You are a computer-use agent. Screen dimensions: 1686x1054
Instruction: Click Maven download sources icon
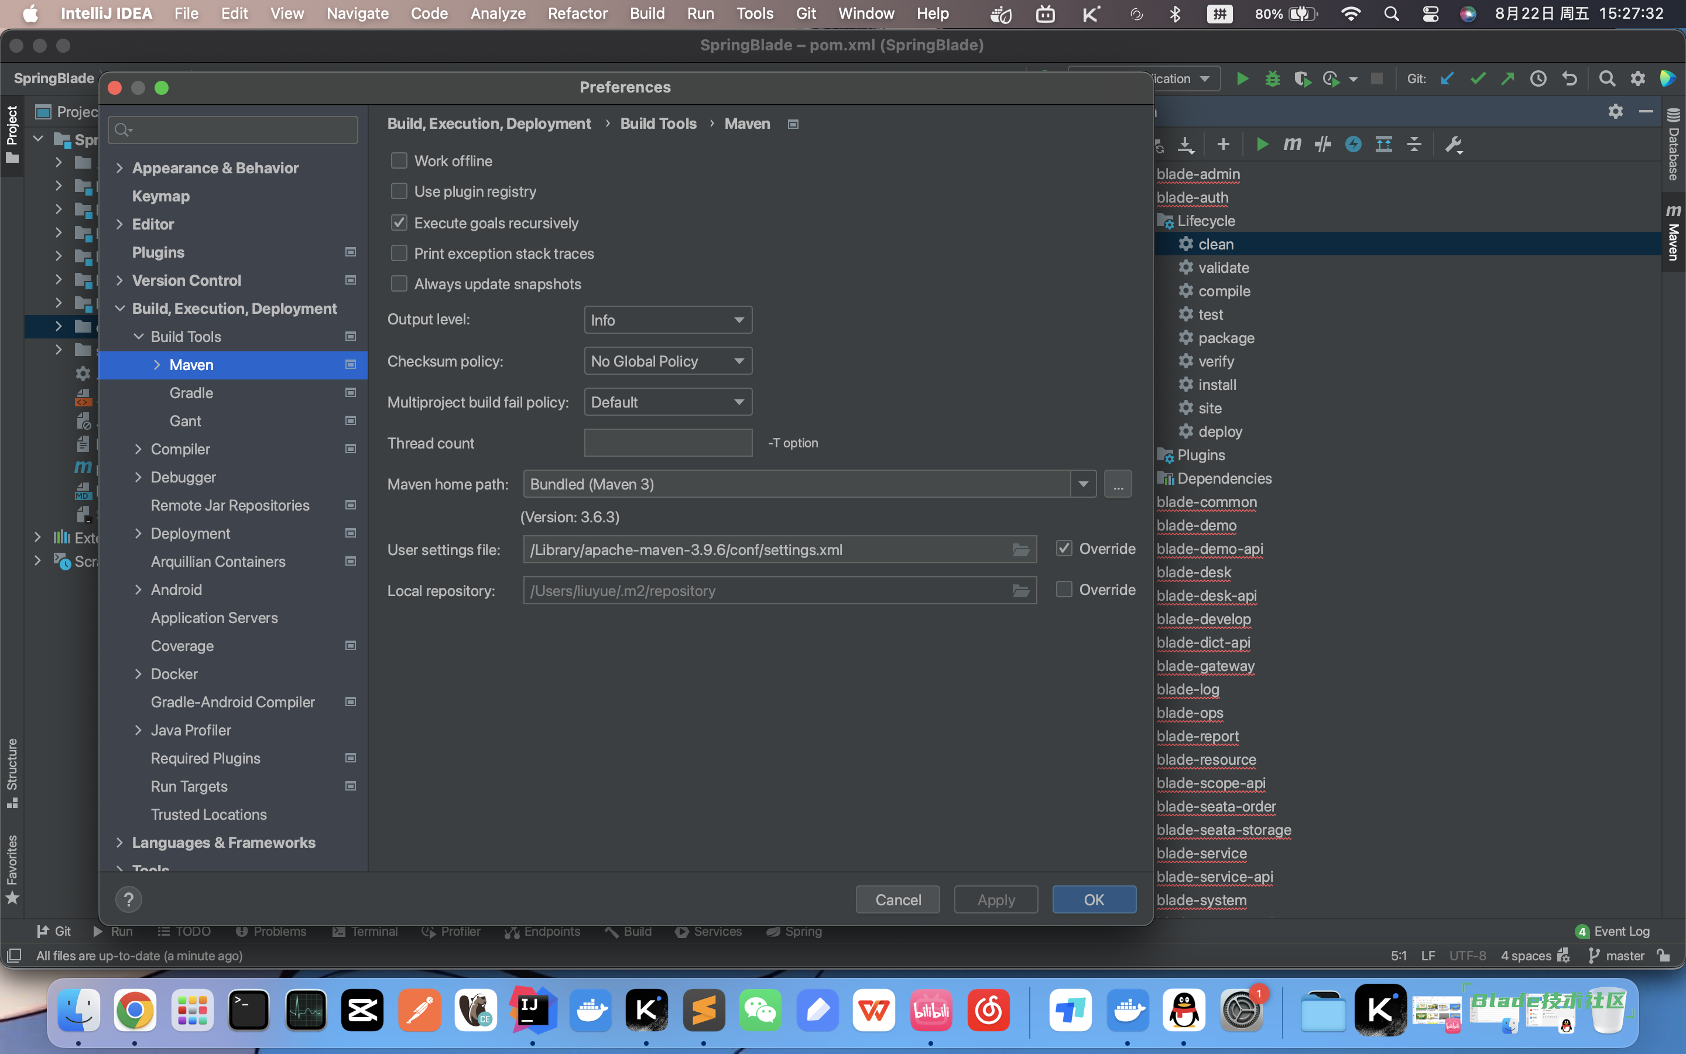pos(1186,144)
